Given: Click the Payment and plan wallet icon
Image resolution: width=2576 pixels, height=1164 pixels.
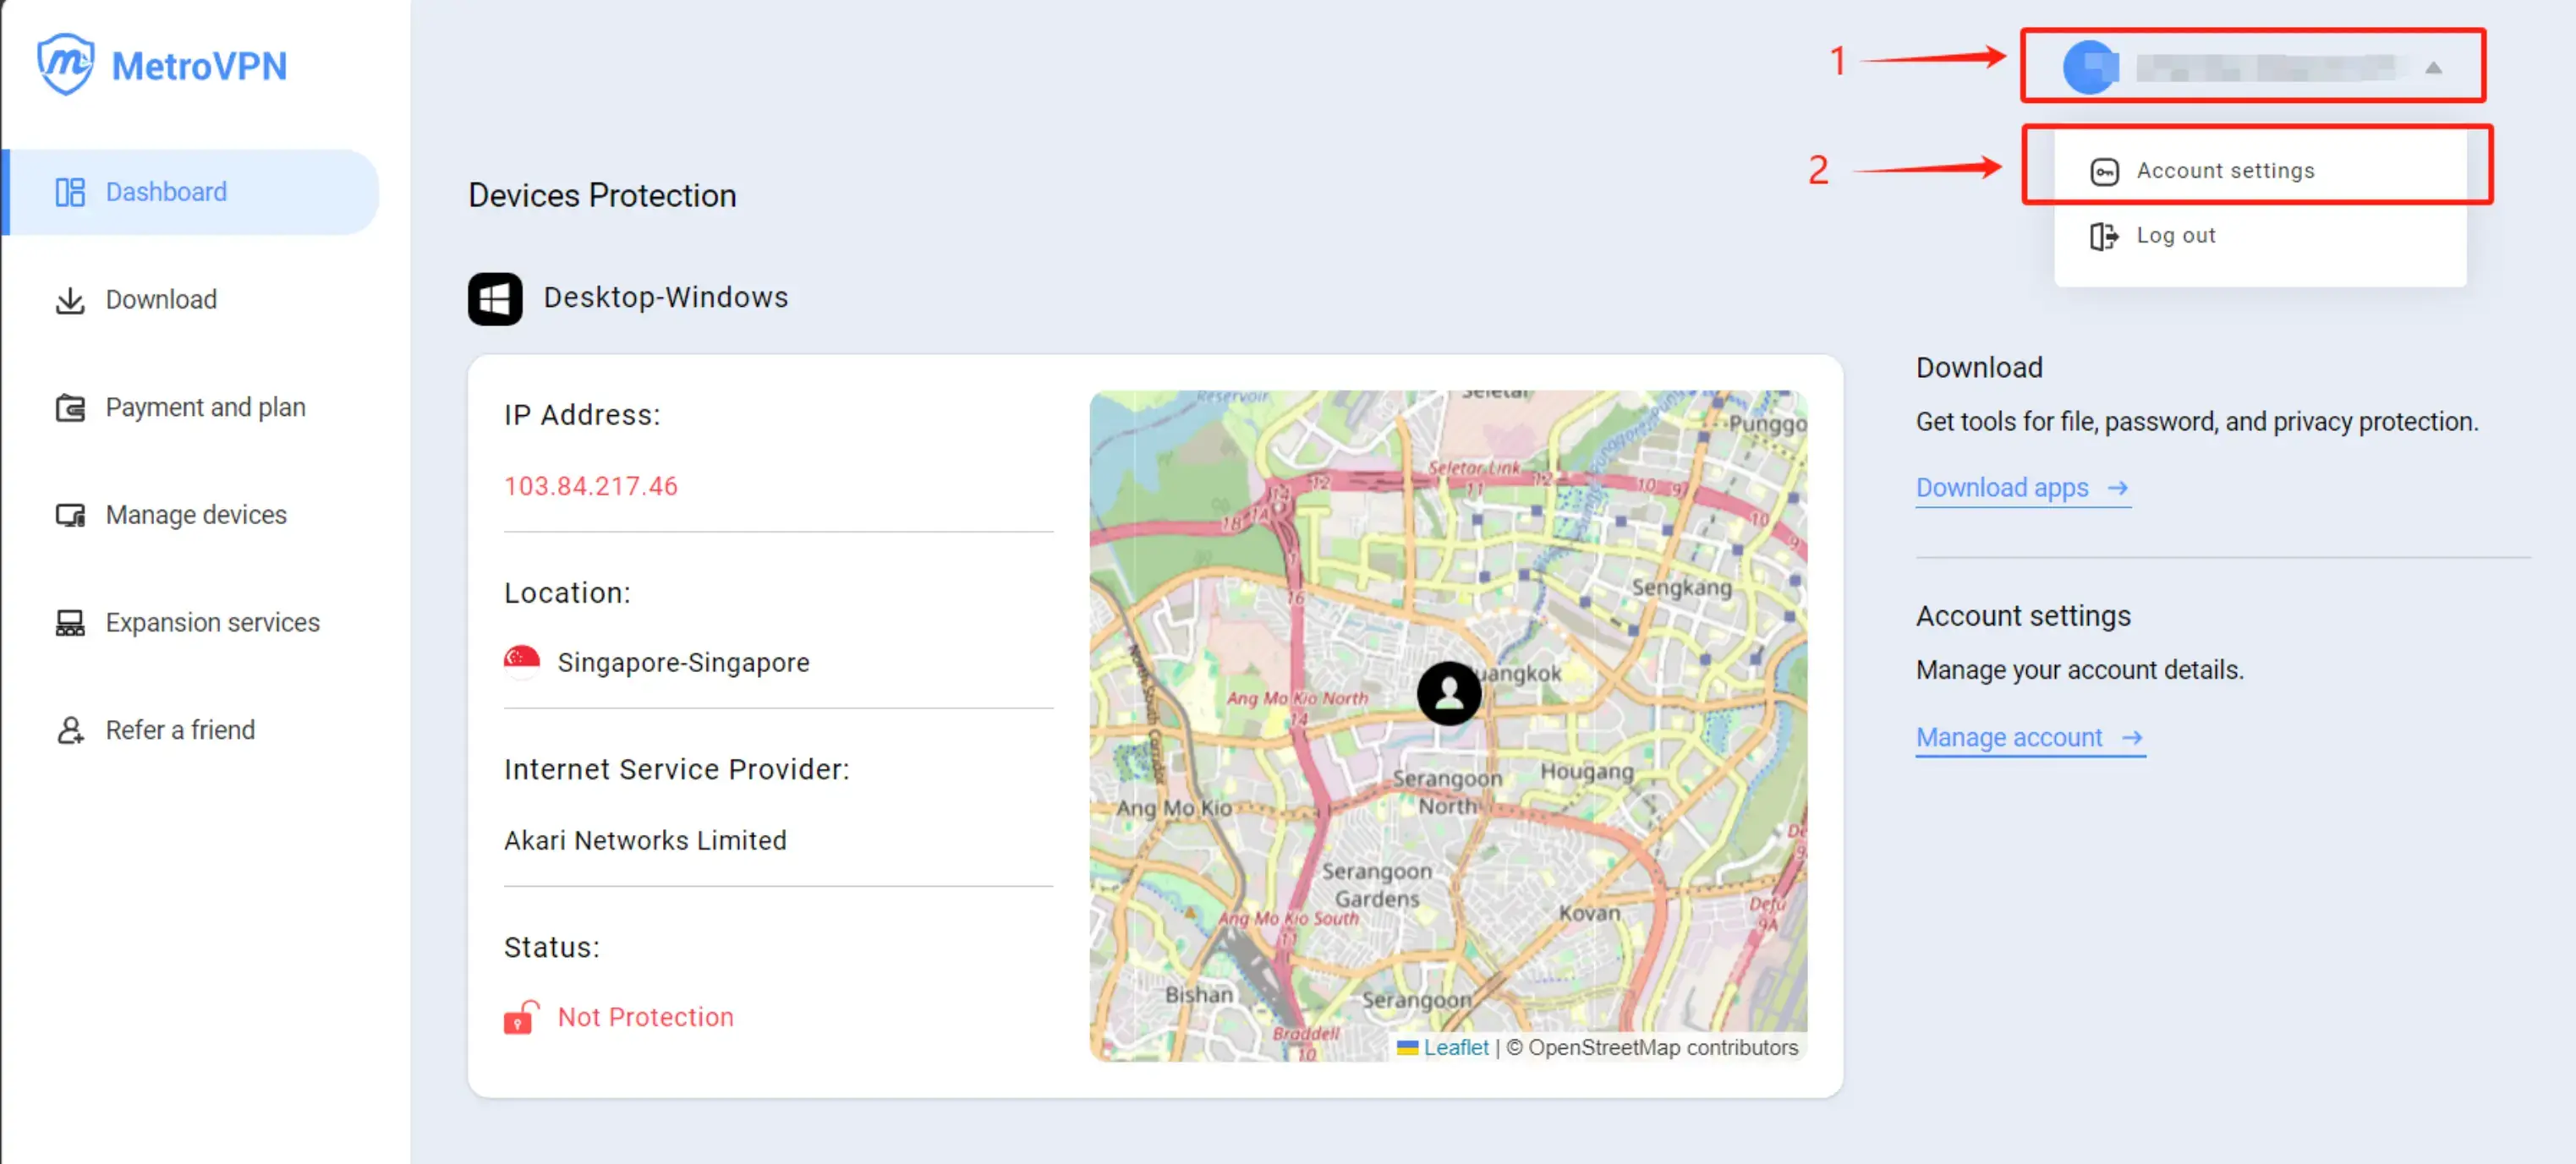Looking at the screenshot, I should (70, 407).
